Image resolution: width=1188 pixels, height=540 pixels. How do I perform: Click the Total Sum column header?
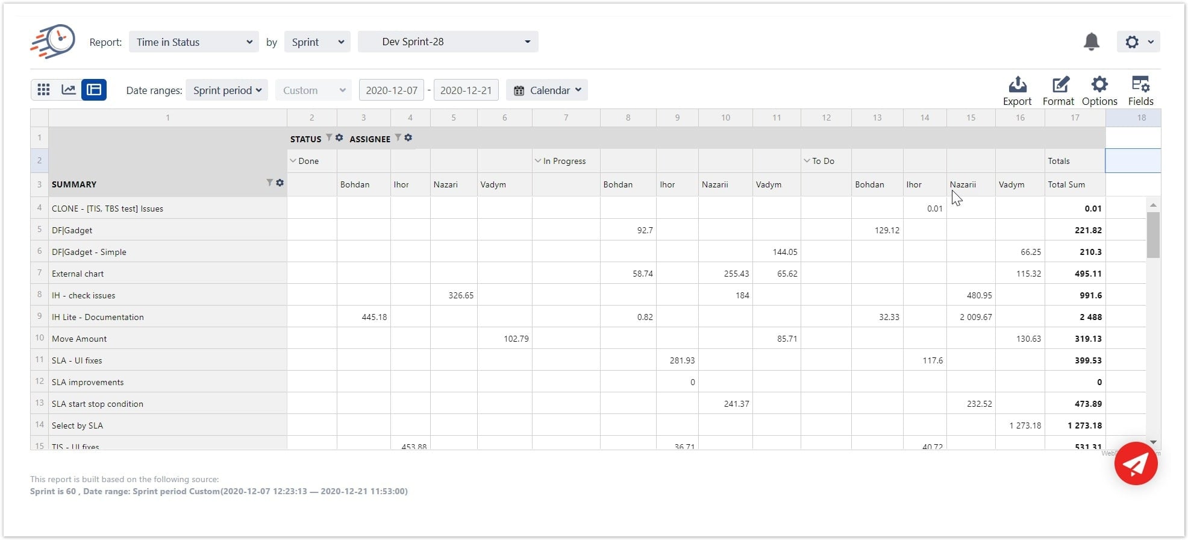coord(1075,184)
